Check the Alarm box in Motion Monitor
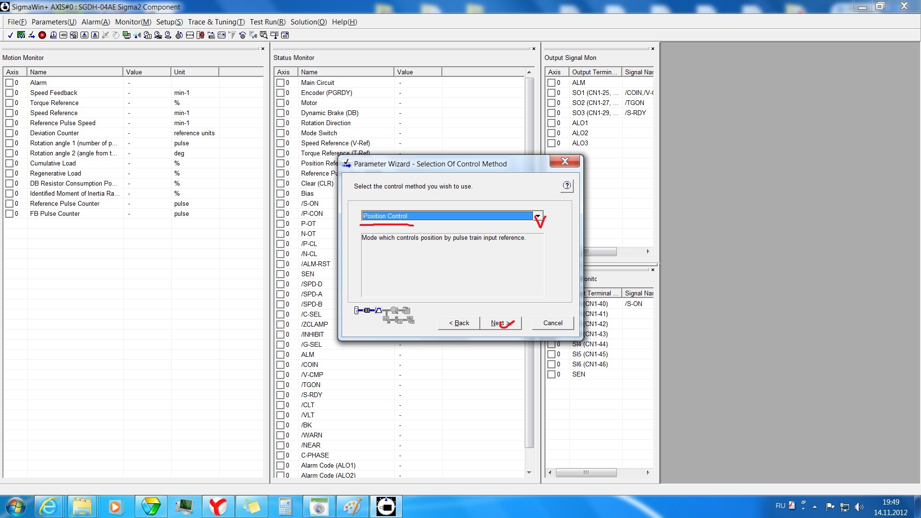The height and width of the screenshot is (518, 921). click(9, 82)
